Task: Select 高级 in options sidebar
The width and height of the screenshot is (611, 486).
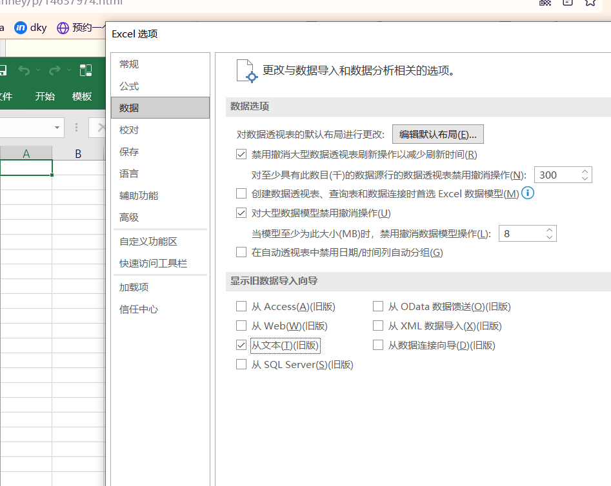Action: coord(160,217)
